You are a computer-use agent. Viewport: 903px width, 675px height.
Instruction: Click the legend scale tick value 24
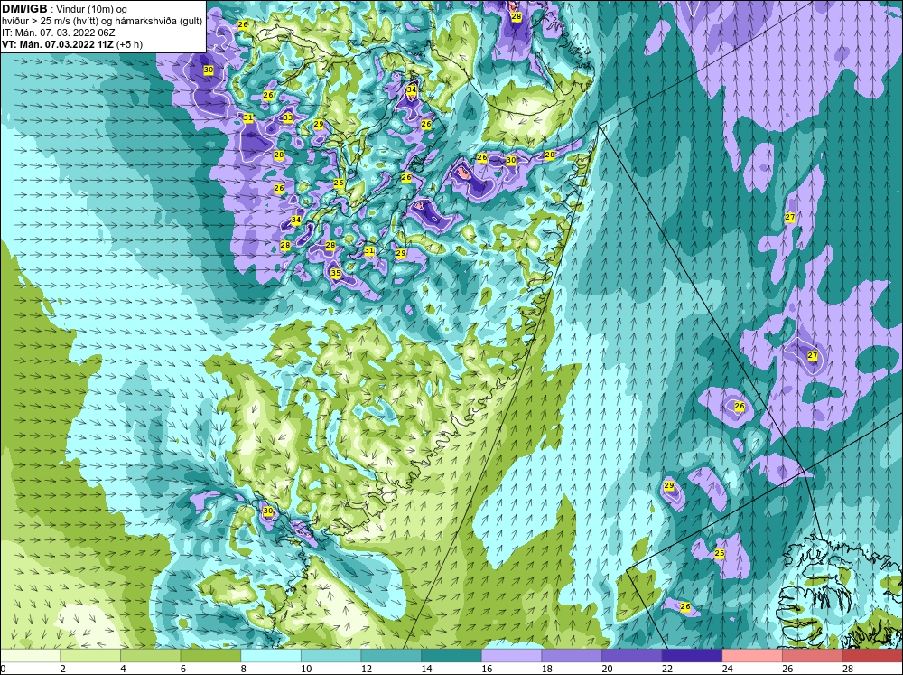click(x=727, y=669)
